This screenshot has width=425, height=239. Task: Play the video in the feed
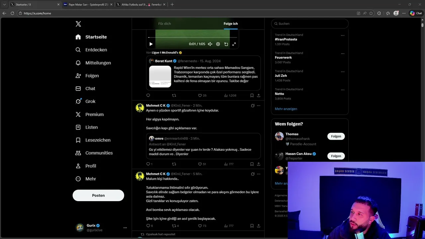click(x=151, y=44)
